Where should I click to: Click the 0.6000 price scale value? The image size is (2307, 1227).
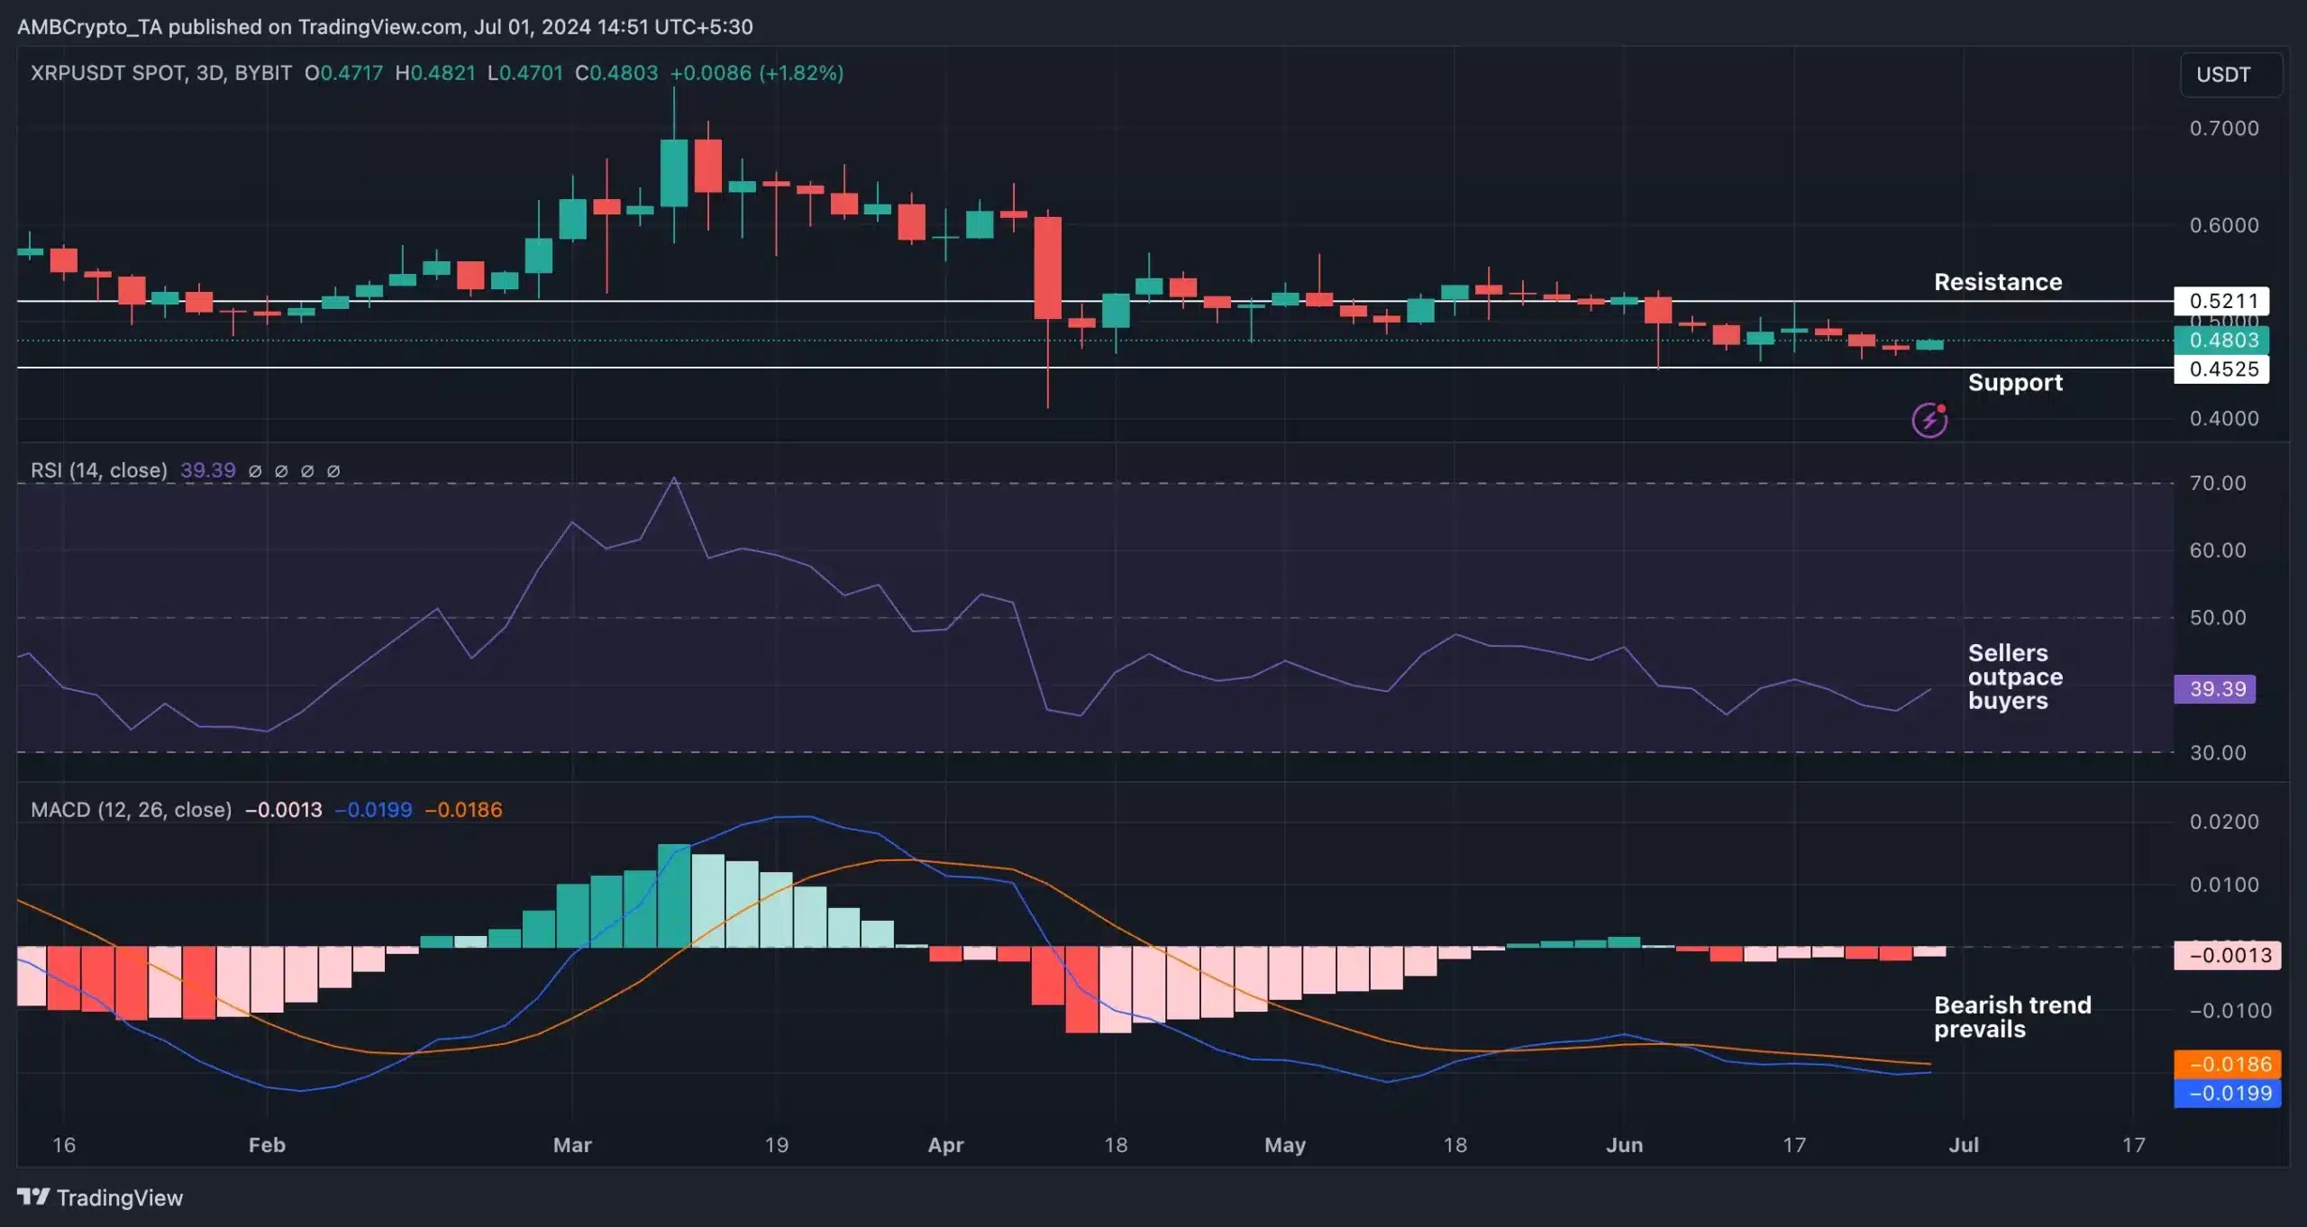click(2224, 225)
